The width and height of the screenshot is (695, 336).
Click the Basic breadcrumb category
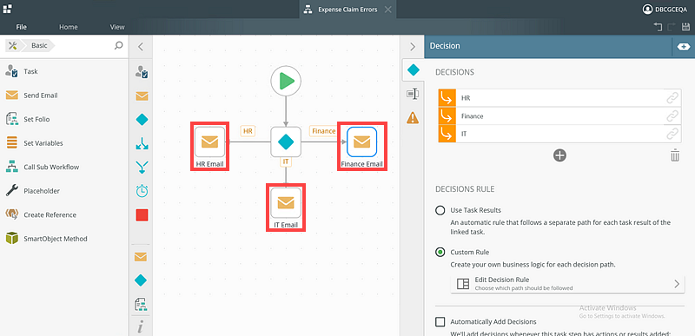pos(39,45)
